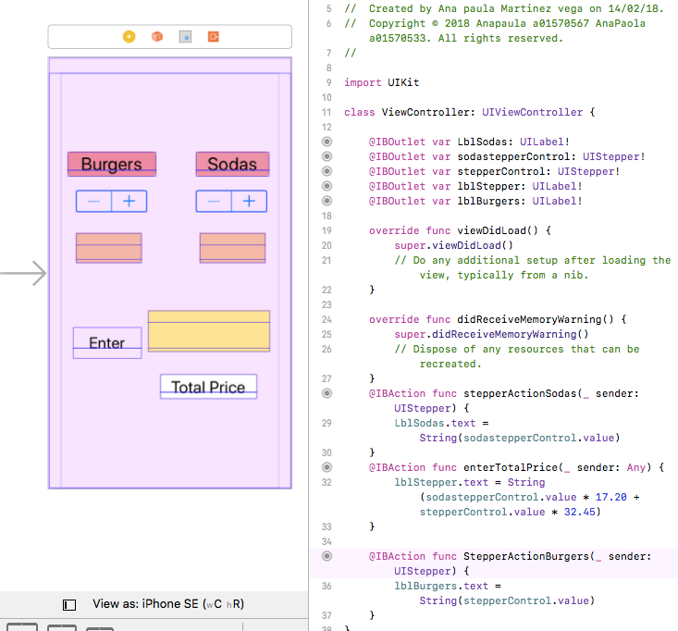Click the gray storyboard reference icon in dock
Screen dimensions: 678x631
(x=185, y=37)
